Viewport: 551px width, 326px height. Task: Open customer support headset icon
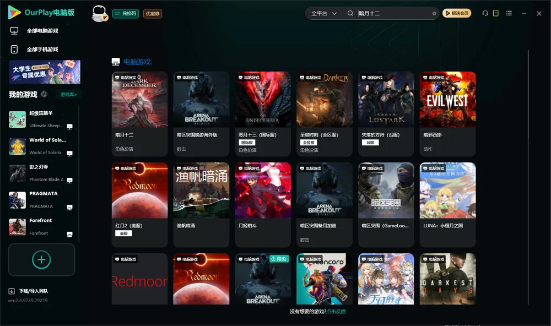[485, 13]
